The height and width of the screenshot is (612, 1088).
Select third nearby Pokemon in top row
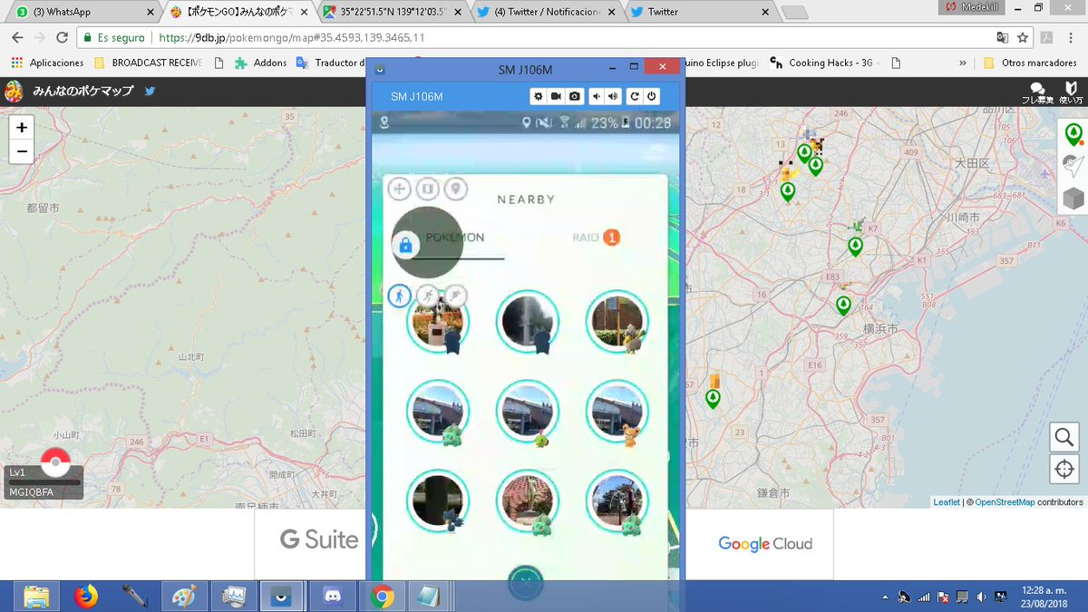tap(617, 321)
